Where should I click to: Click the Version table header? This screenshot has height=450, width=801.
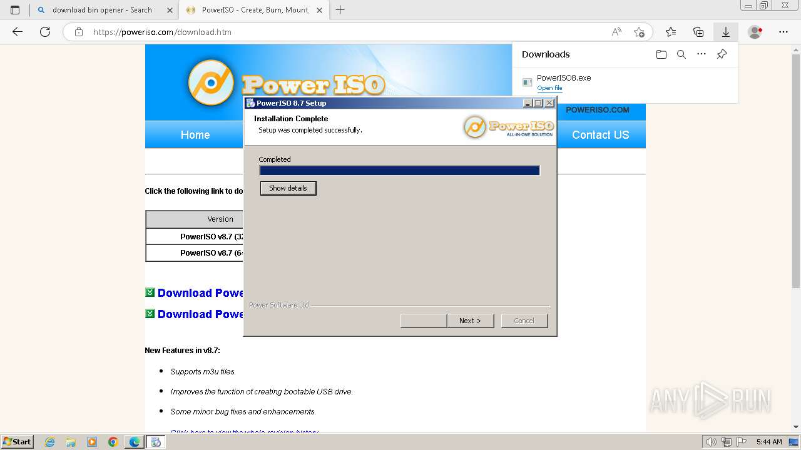pos(195,219)
